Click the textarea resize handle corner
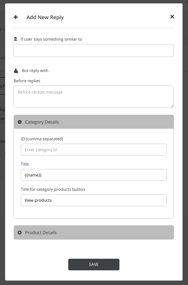 pos(172,106)
